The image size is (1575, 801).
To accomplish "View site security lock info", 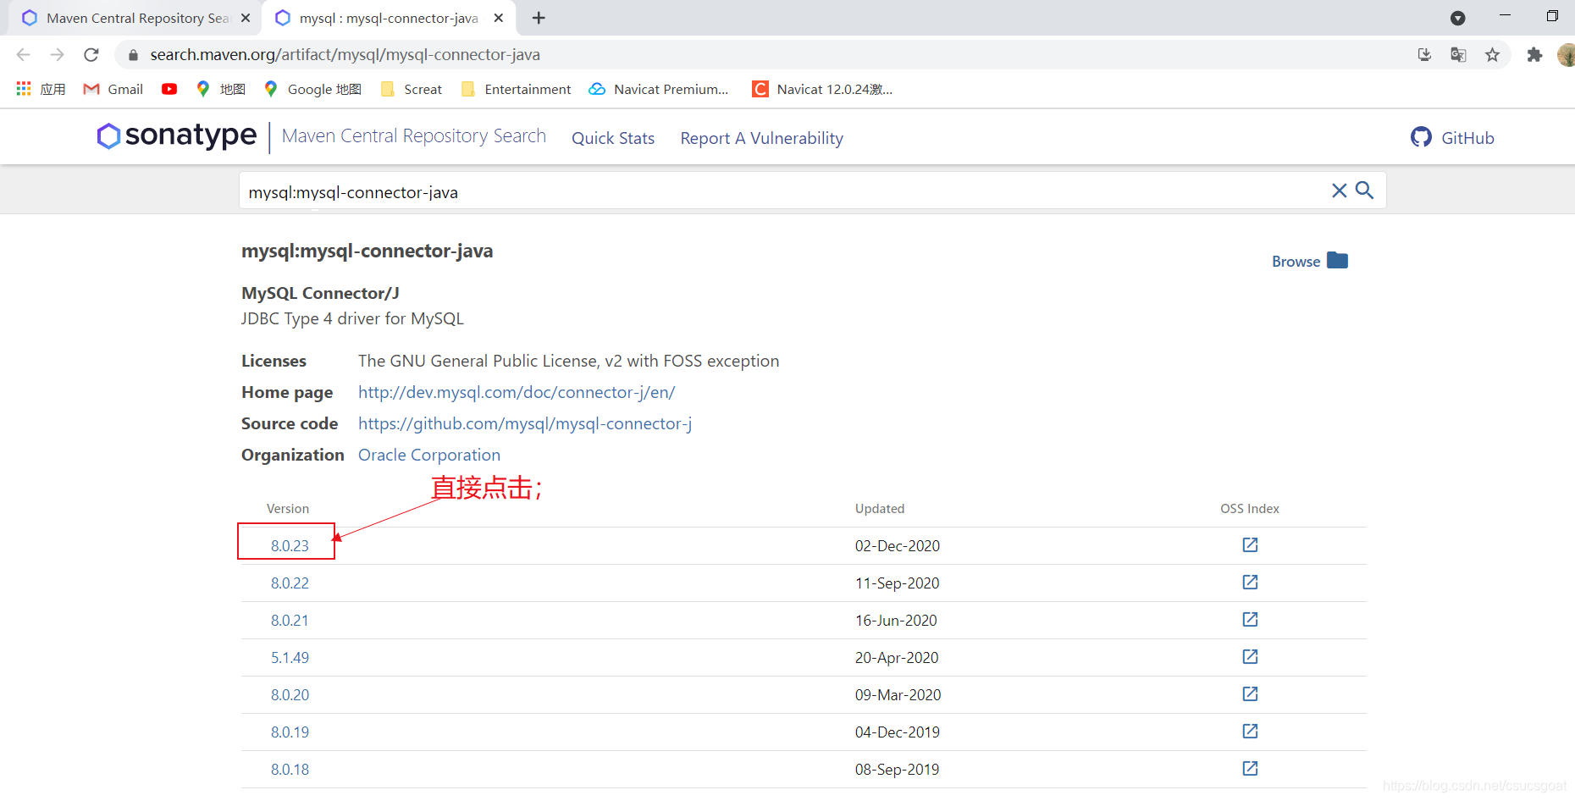I will click(133, 55).
